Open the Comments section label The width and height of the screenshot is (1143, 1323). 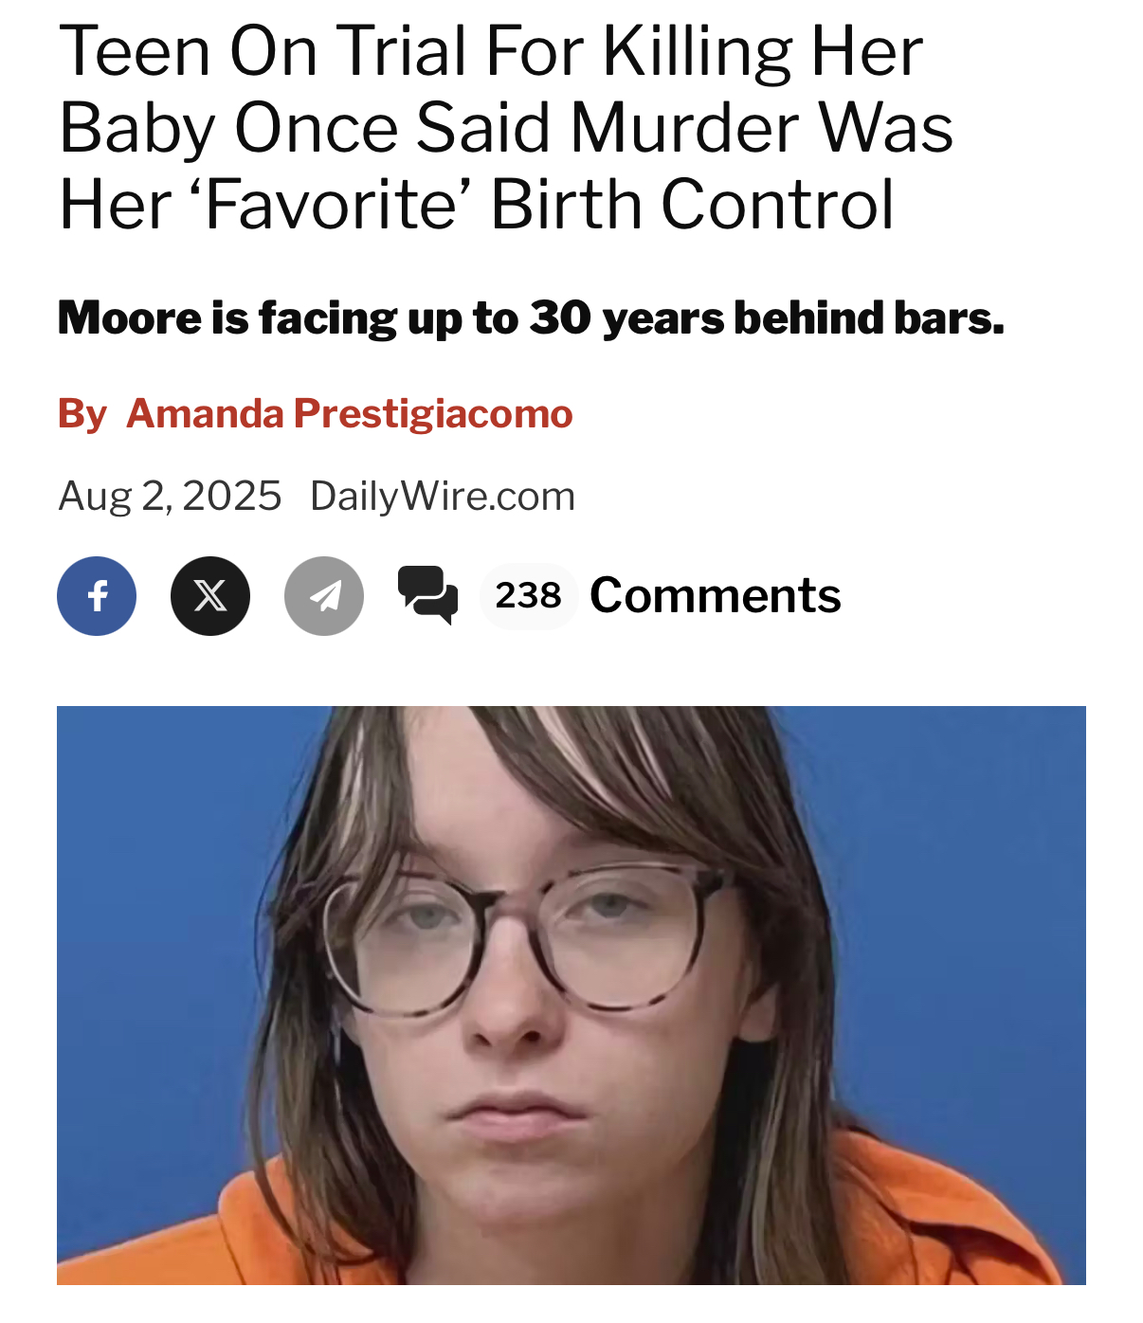716,596
